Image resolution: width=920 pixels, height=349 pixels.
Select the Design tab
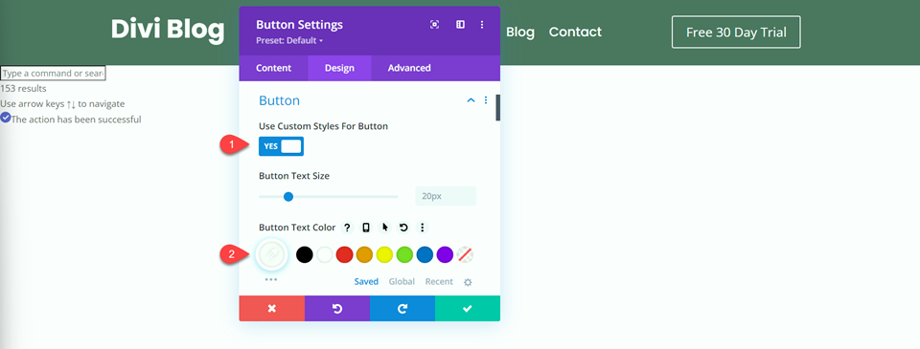coord(339,68)
